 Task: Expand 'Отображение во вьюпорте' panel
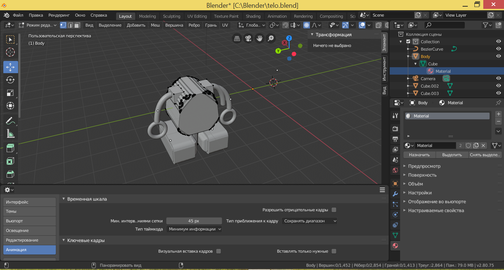pyautogui.click(x=437, y=202)
